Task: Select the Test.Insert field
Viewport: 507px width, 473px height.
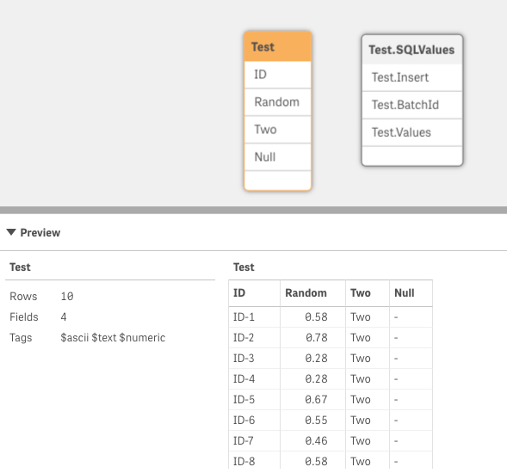Action: coord(412,77)
